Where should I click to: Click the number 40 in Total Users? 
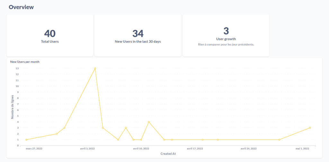(50, 33)
